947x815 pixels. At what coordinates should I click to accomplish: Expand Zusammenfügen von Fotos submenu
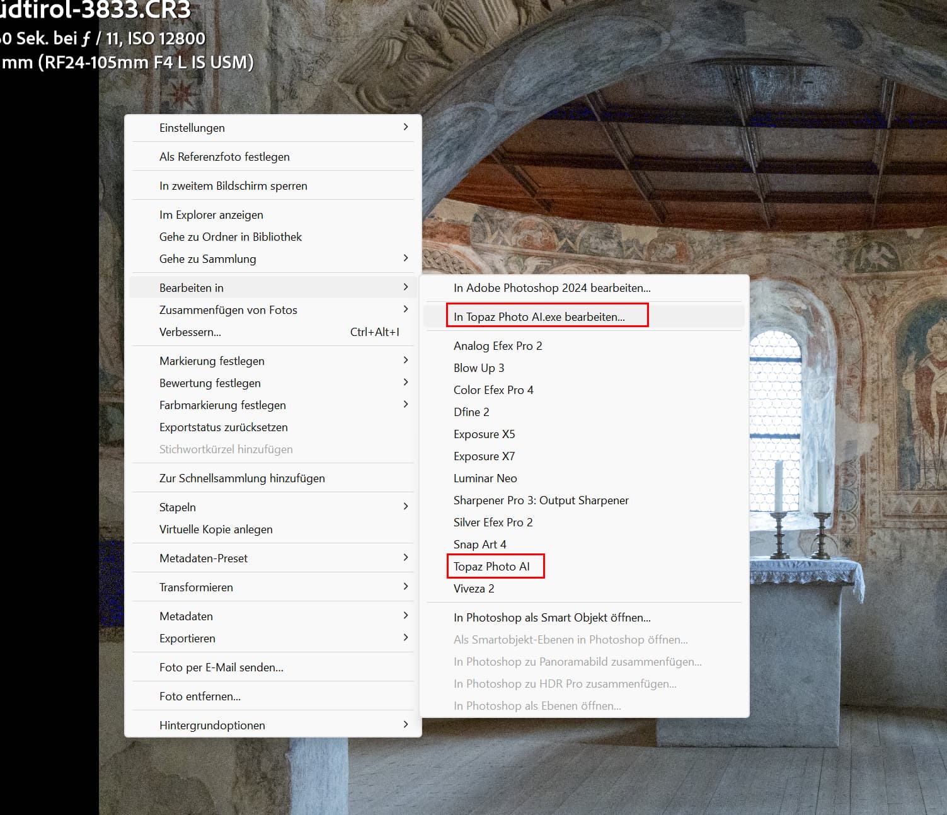(228, 310)
